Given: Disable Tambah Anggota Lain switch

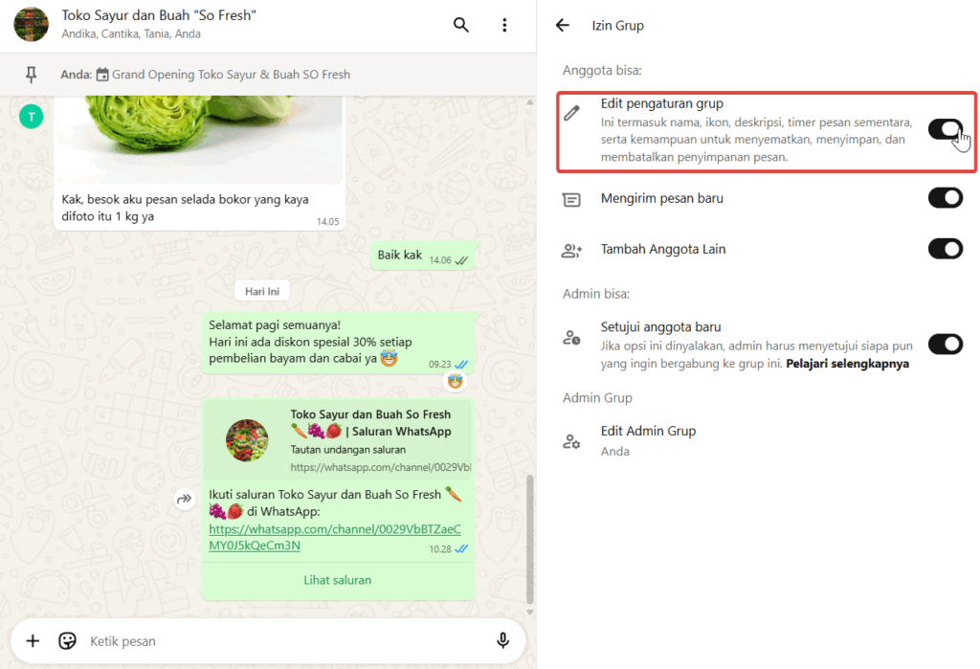Looking at the screenshot, I should coord(945,249).
